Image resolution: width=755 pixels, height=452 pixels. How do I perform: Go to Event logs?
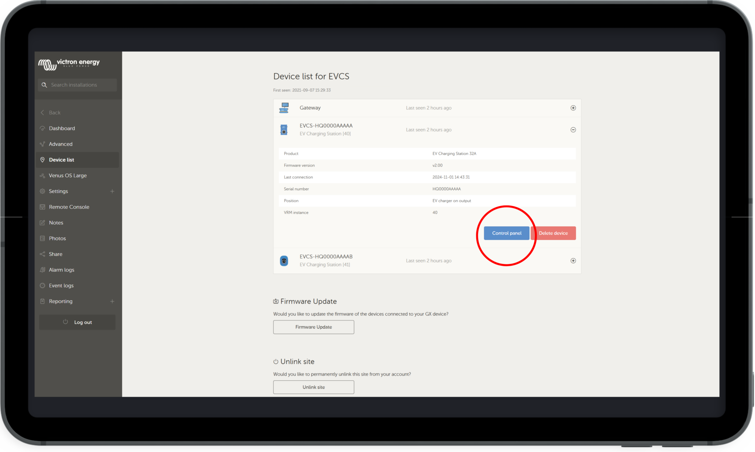point(61,286)
